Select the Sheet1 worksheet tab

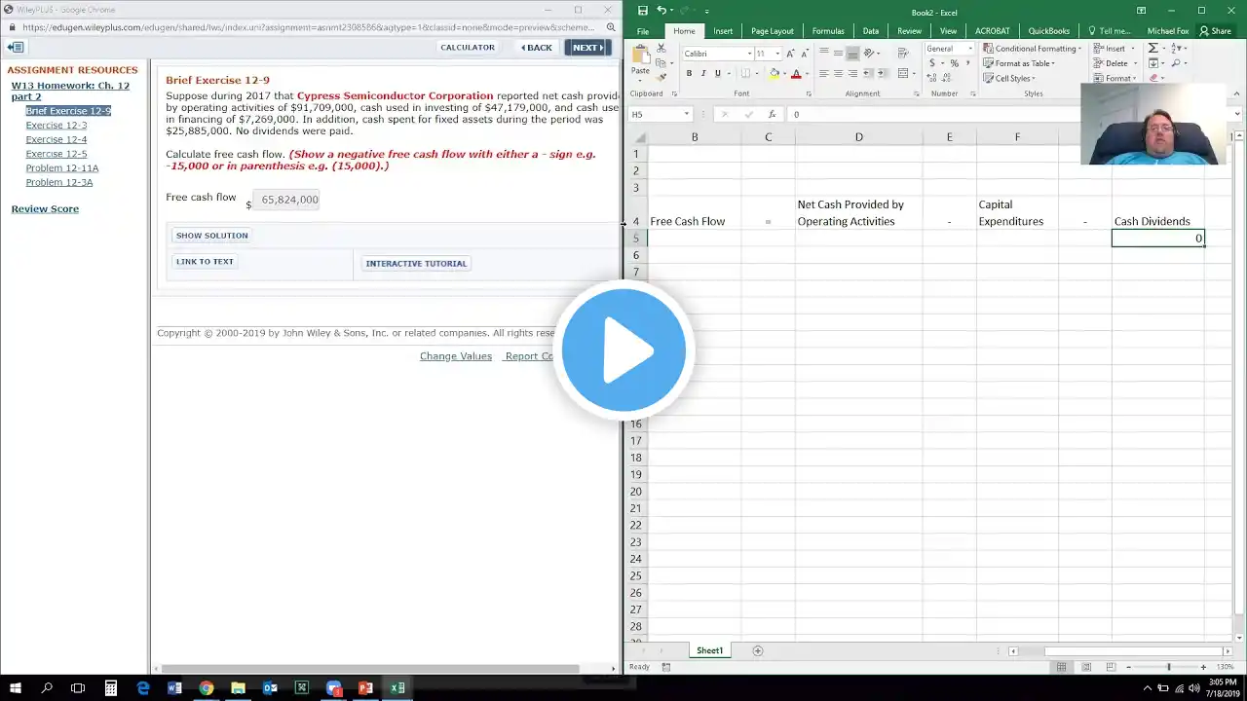(709, 650)
